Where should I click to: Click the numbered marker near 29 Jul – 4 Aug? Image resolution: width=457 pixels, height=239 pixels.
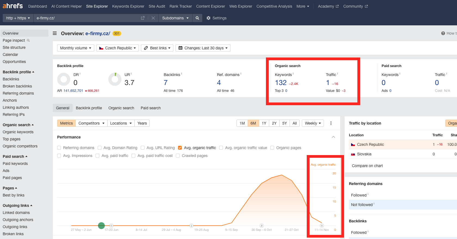click(x=192, y=226)
